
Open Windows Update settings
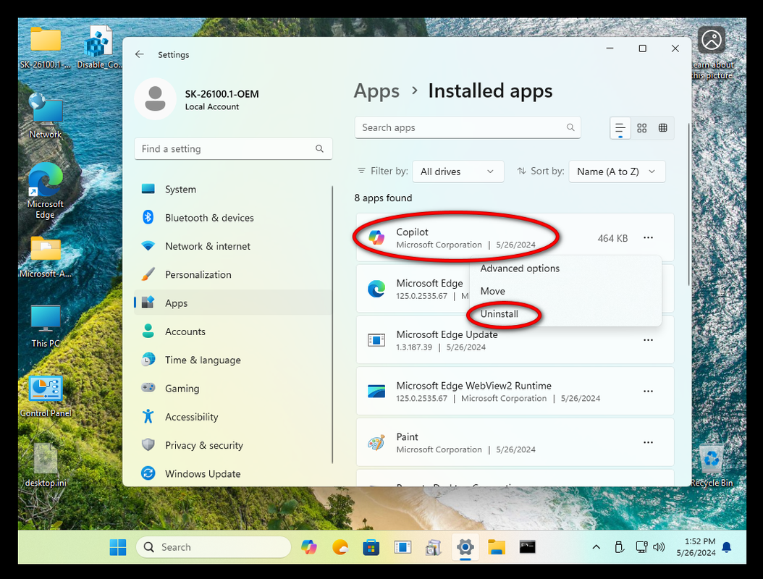[232, 473]
